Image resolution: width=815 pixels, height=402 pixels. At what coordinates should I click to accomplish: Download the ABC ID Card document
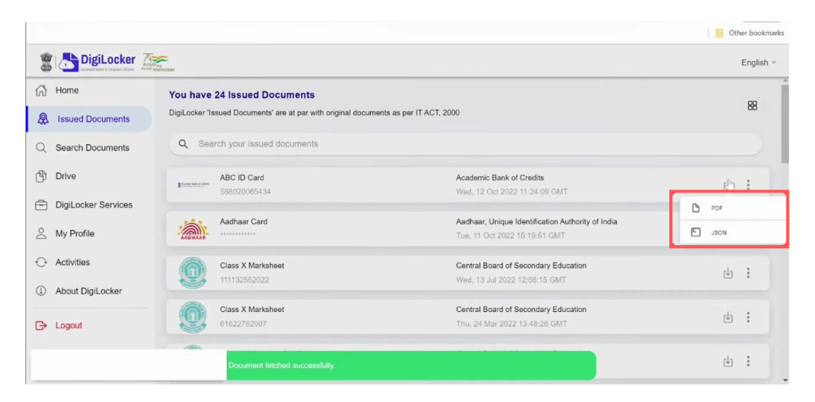point(728,184)
